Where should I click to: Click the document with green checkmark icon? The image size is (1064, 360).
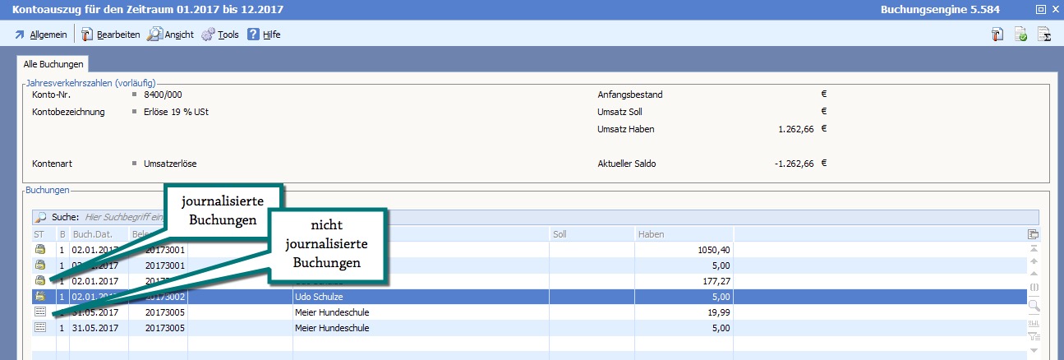[x=1021, y=35]
